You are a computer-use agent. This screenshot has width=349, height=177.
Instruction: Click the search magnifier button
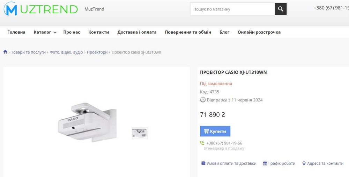point(281,9)
